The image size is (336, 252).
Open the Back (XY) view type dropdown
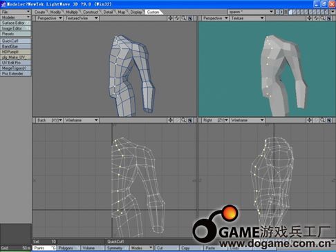49,120
